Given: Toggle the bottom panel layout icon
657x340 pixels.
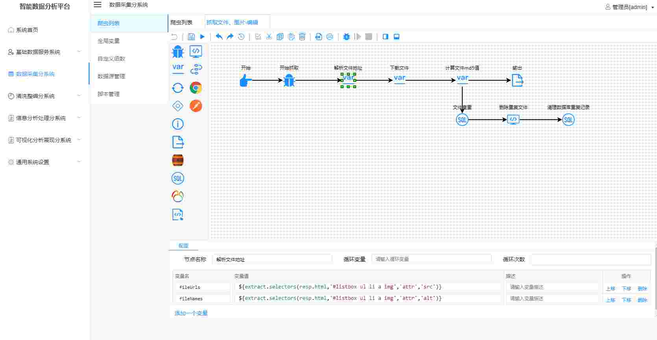Looking at the screenshot, I should pyautogui.click(x=397, y=37).
